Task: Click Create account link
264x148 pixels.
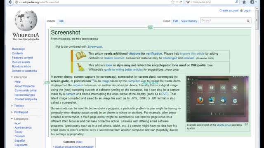Action: pyautogui.click(x=229, y=10)
